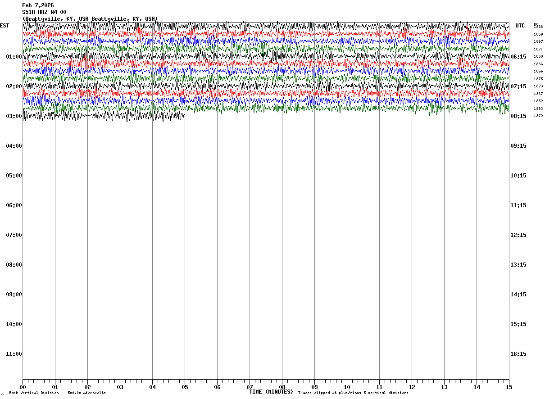Click the 04 minute axis tick label
545x399 pixels.
tap(152, 387)
